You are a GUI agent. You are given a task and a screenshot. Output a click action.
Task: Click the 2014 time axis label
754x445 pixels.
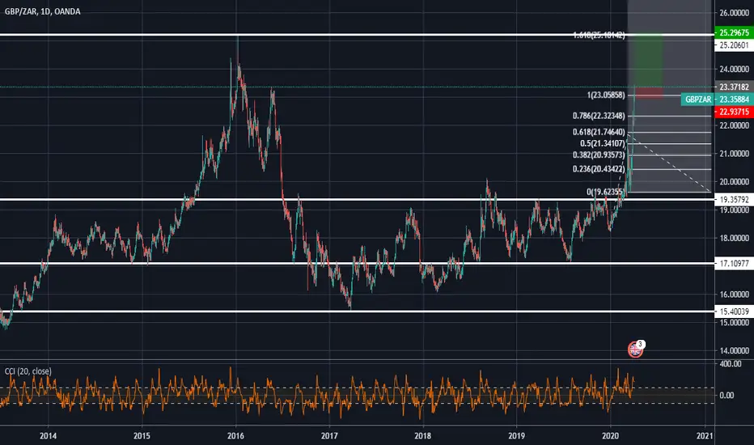pos(48,436)
